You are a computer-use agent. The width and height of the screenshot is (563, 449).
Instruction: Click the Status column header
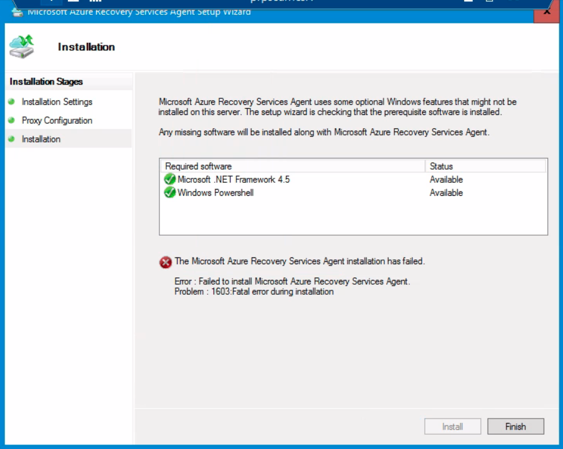[485, 166]
